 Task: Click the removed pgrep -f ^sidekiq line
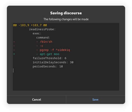point(53,50)
